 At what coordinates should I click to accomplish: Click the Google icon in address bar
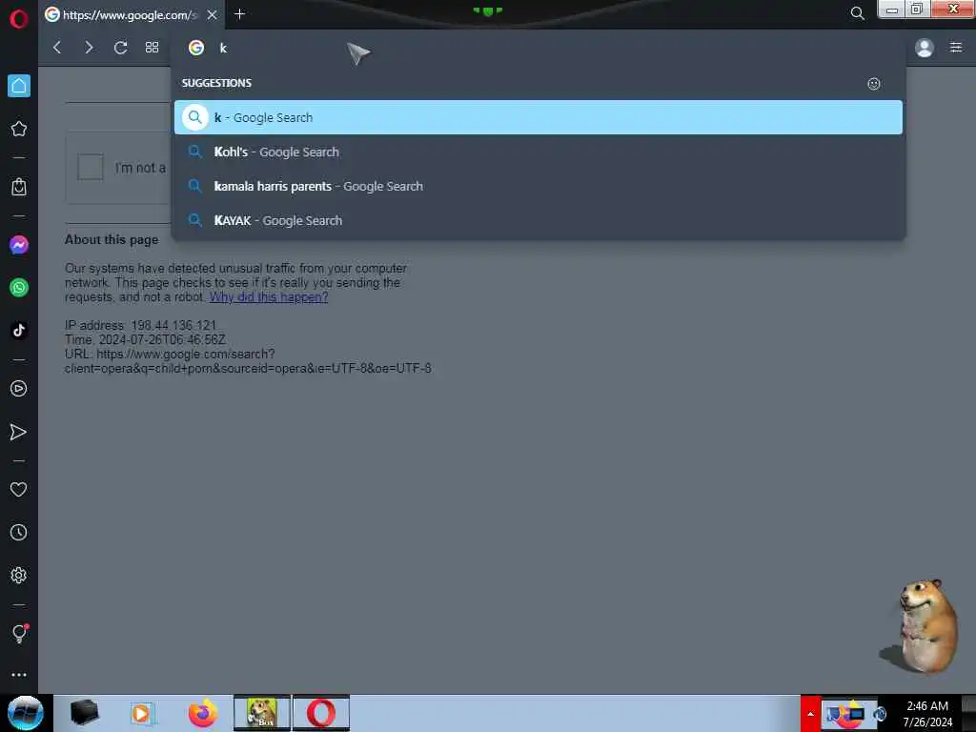pyautogui.click(x=196, y=48)
